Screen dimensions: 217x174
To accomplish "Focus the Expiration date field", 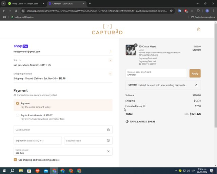I will 38,141.
